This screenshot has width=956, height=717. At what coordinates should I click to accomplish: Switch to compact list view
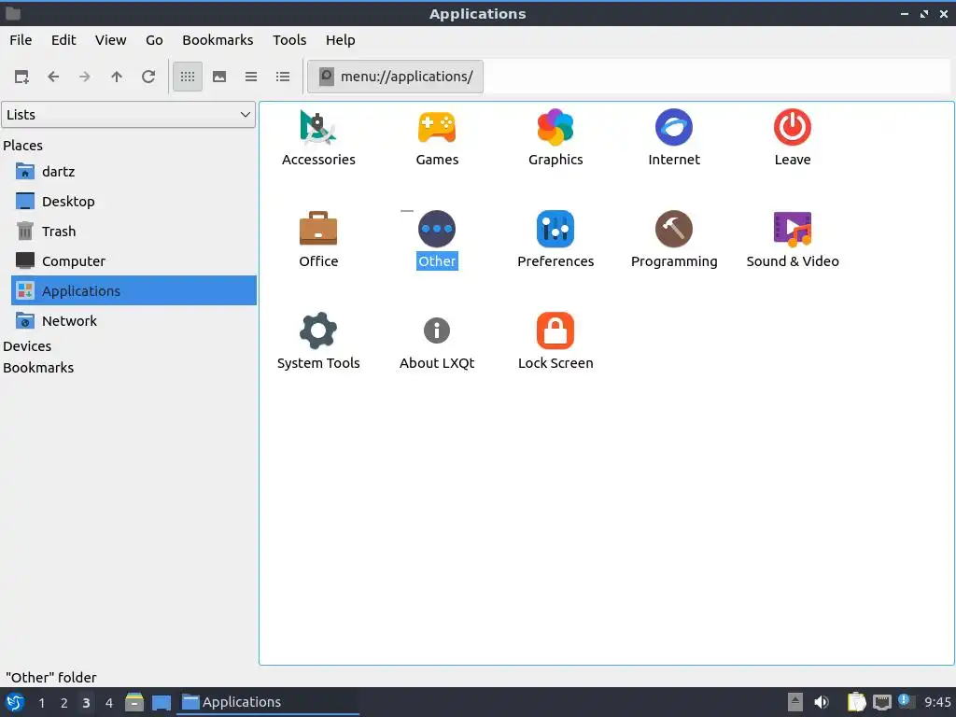click(251, 77)
